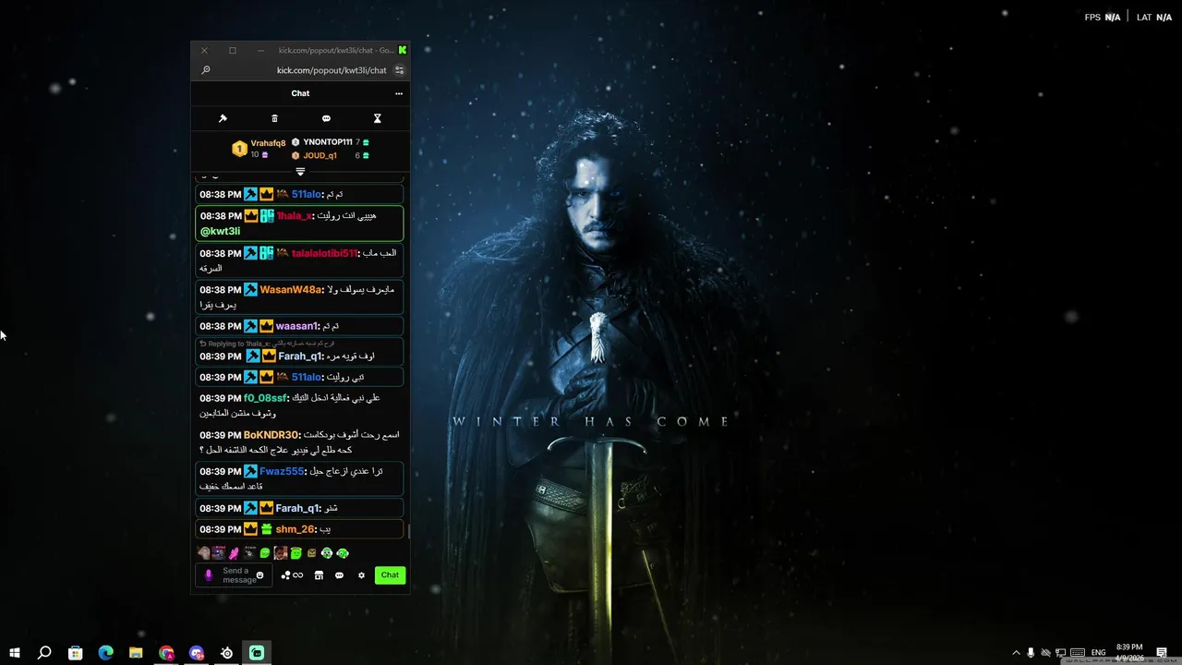Open the notification center icon

click(x=1162, y=653)
